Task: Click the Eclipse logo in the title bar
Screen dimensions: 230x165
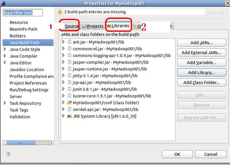Action: 3,3
